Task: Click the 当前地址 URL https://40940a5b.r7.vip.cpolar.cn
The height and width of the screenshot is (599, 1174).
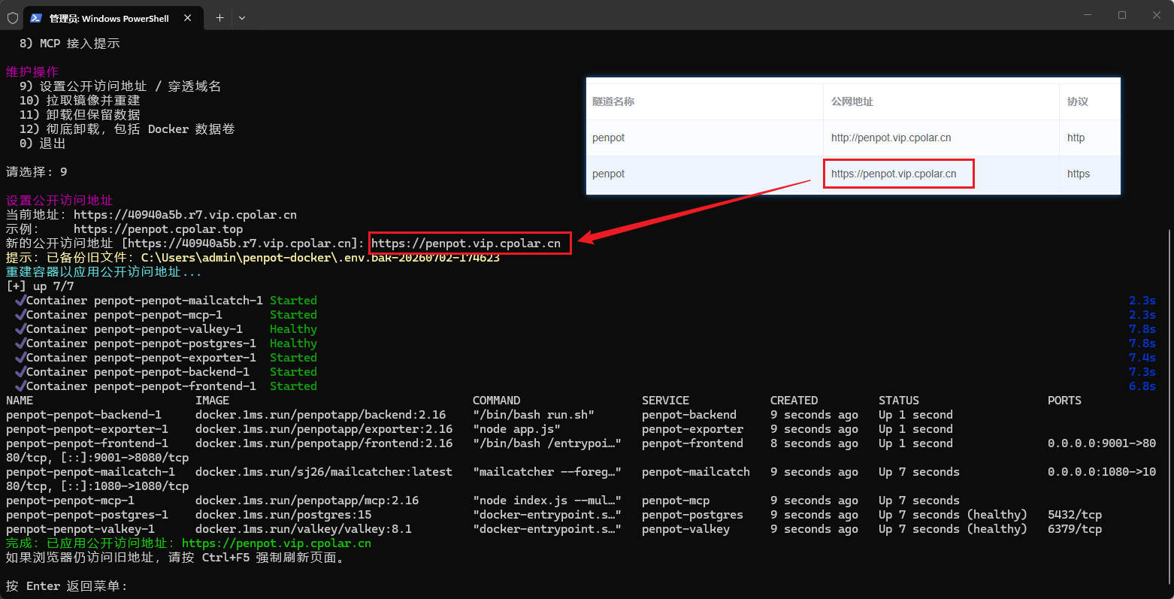Action: click(x=185, y=215)
